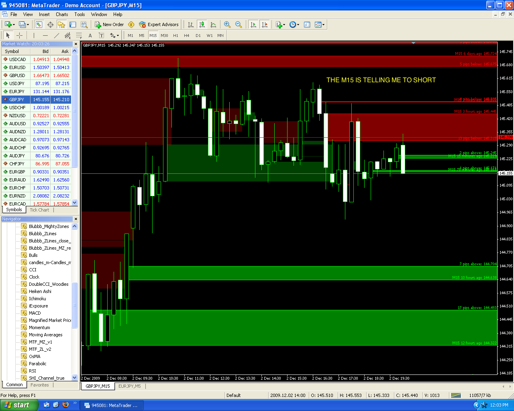Switch to the Tick Chart tab

pyautogui.click(x=39, y=210)
